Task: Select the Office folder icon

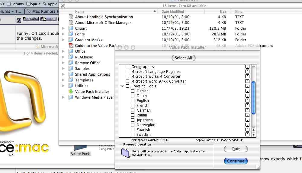Action: (x=71, y=51)
